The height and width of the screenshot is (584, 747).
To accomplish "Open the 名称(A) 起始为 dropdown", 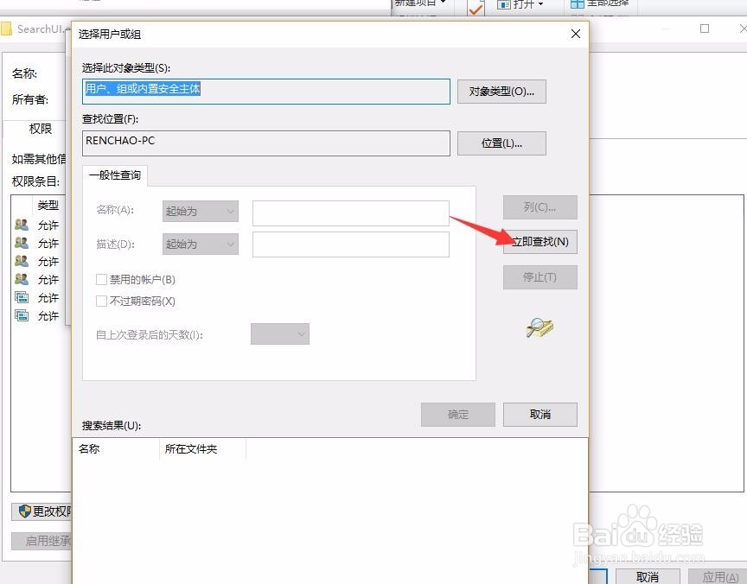I will click(x=200, y=211).
